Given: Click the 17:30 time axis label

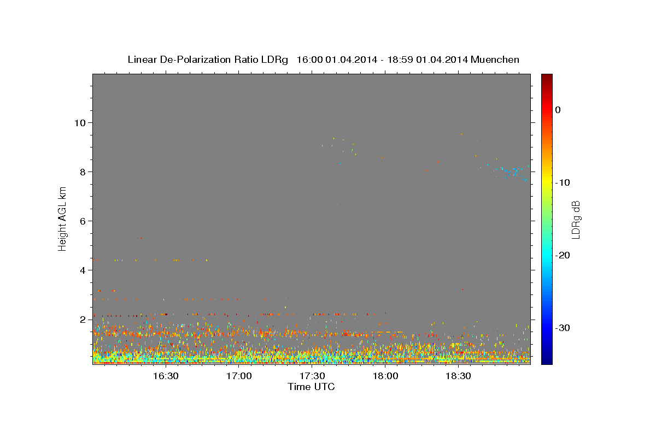Looking at the screenshot, I should tap(312, 376).
